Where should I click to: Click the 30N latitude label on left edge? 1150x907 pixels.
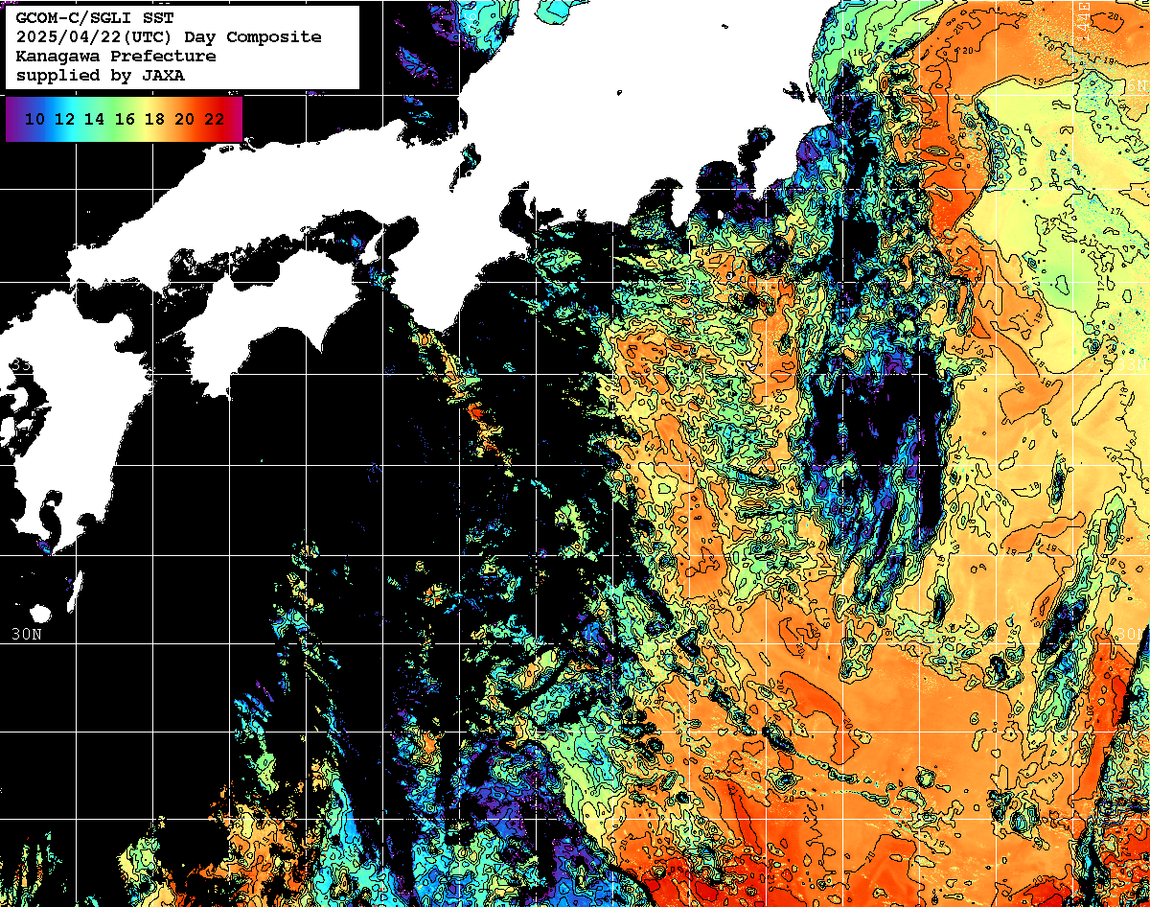coord(26,635)
